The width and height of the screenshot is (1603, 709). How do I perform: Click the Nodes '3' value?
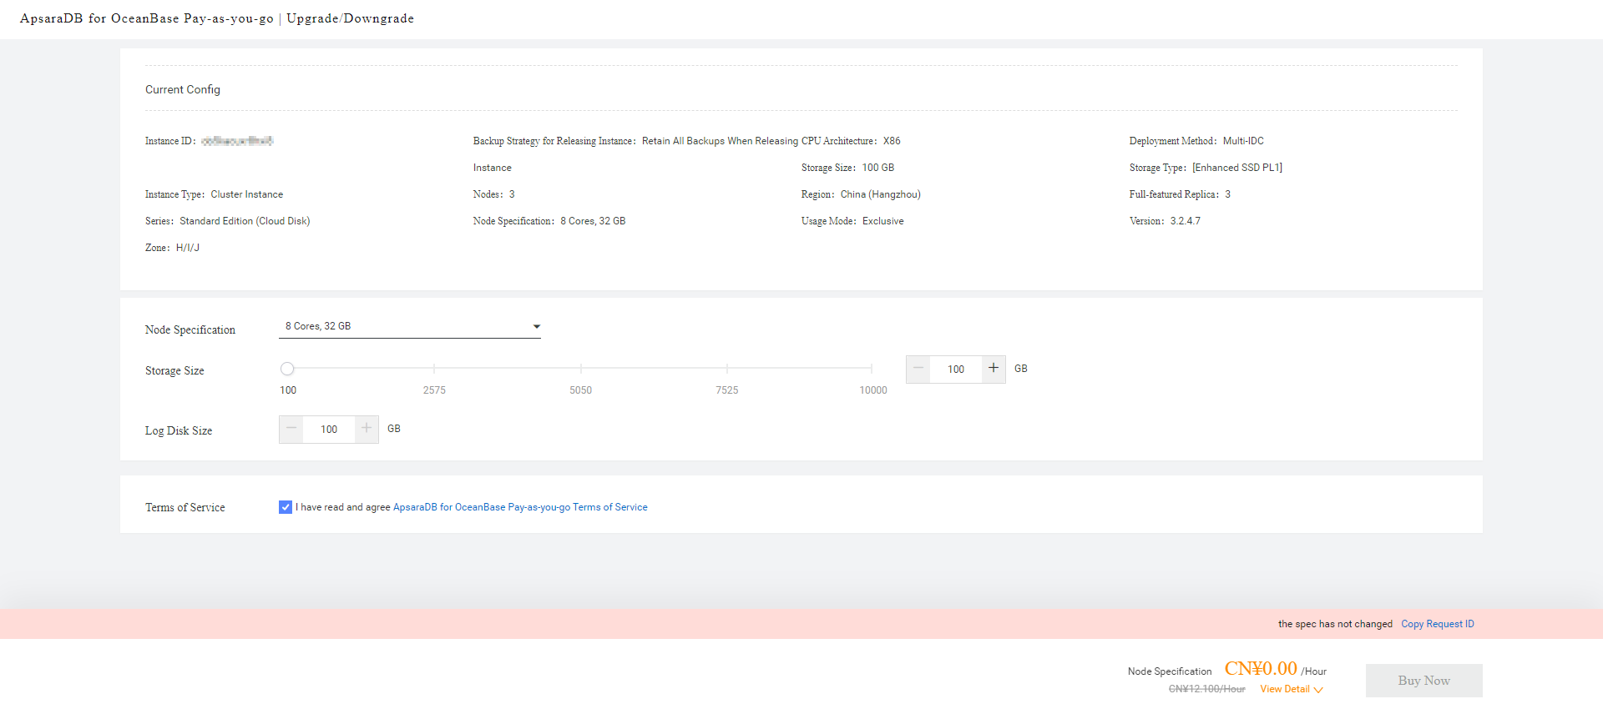coord(512,194)
